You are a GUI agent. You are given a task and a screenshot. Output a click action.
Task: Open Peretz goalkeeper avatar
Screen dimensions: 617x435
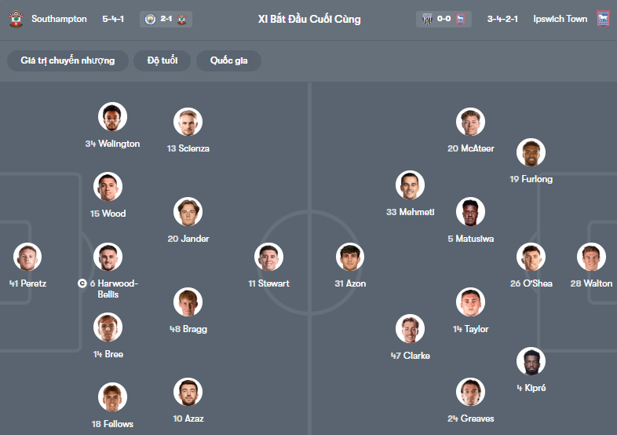point(27,258)
